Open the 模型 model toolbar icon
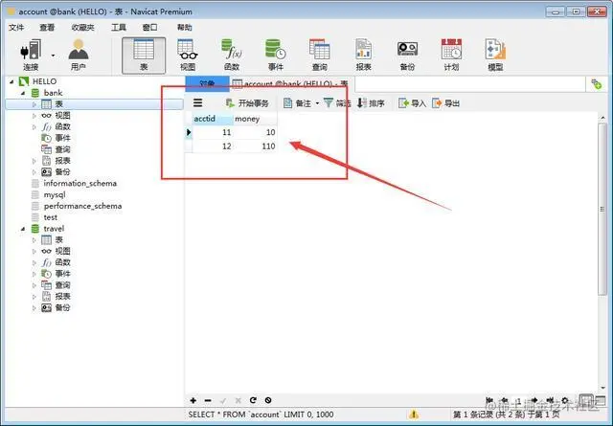The image size is (613, 426). 495,56
